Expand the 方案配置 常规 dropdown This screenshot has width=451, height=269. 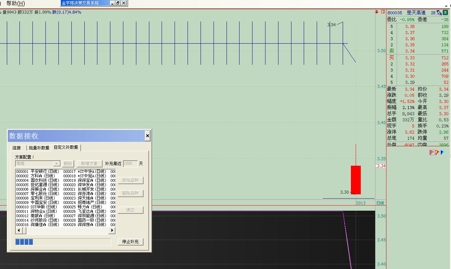coord(57,164)
